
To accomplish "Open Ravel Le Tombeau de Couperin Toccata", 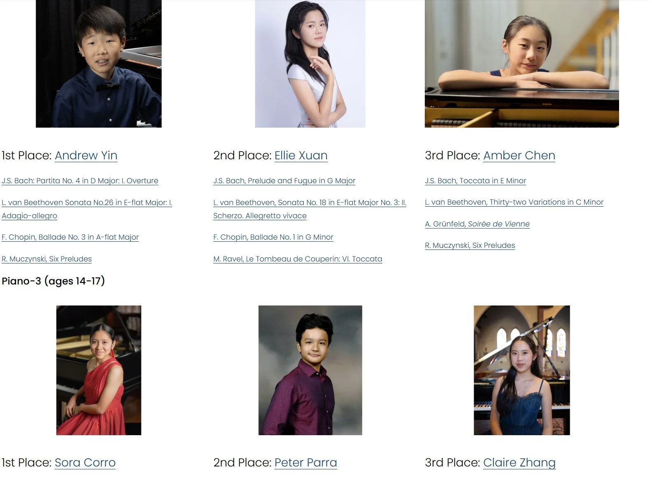I will coord(298,259).
